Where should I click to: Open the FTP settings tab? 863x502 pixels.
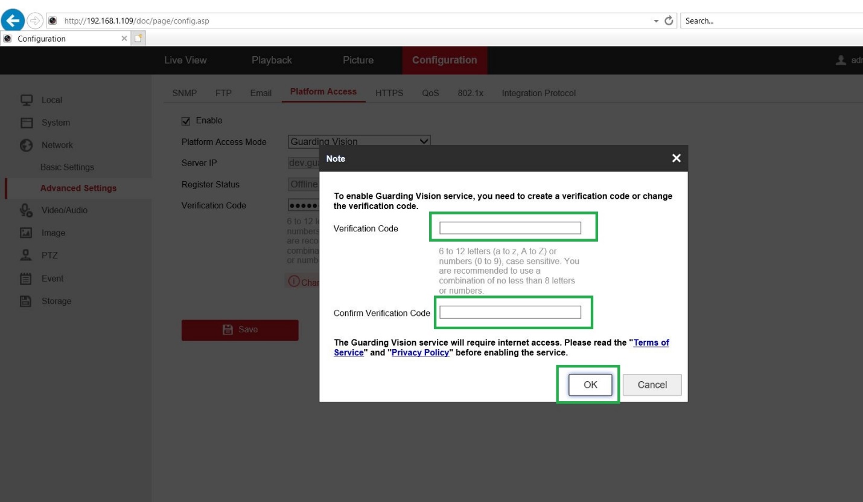point(224,93)
